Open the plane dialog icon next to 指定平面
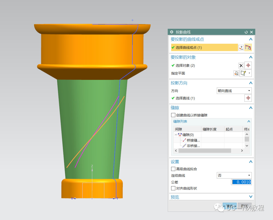The image size is (273, 220). point(236,73)
